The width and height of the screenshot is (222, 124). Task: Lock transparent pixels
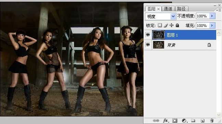pyautogui.click(x=160, y=25)
